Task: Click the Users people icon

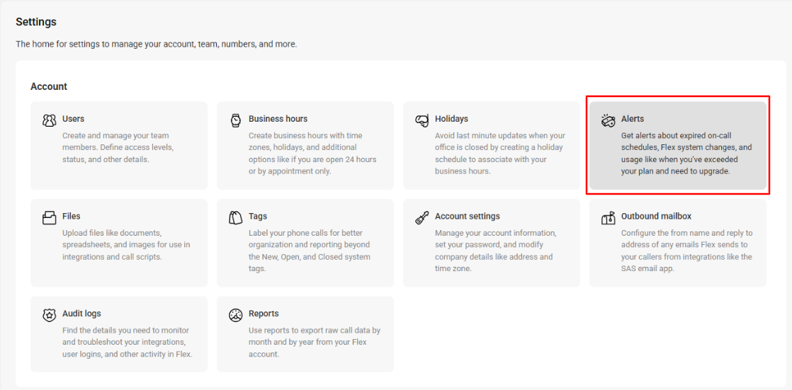Action: (x=49, y=120)
